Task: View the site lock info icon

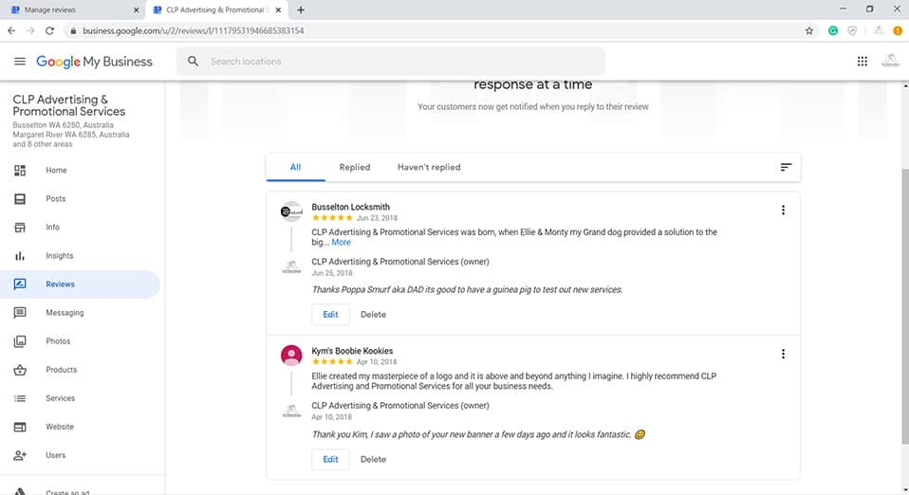Action: pyautogui.click(x=72, y=30)
